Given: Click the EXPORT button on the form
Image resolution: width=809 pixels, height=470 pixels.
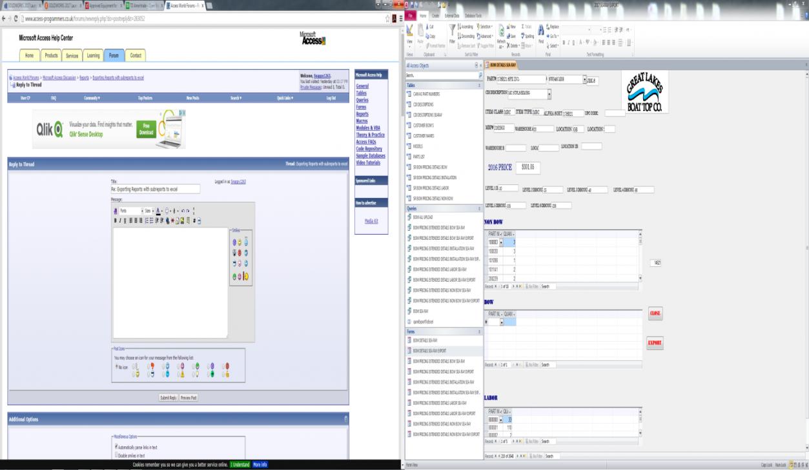Looking at the screenshot, I should click(655, 342).
